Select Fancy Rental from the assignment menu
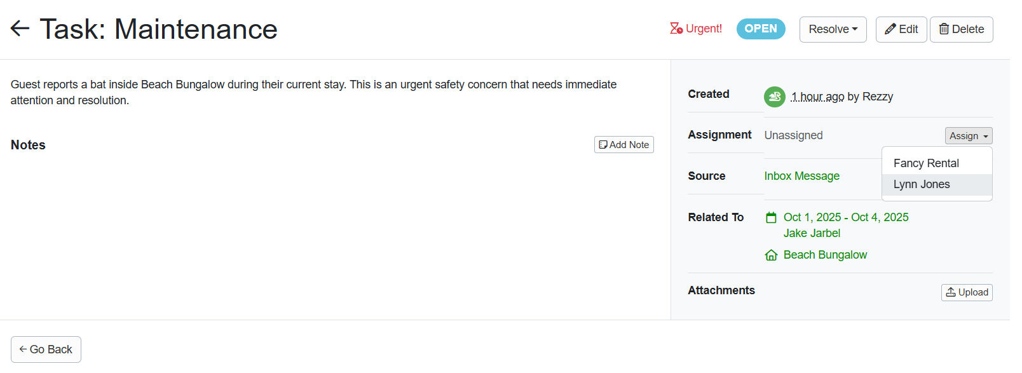This screenshot has height=373, width=1022. tap(926, 163)
